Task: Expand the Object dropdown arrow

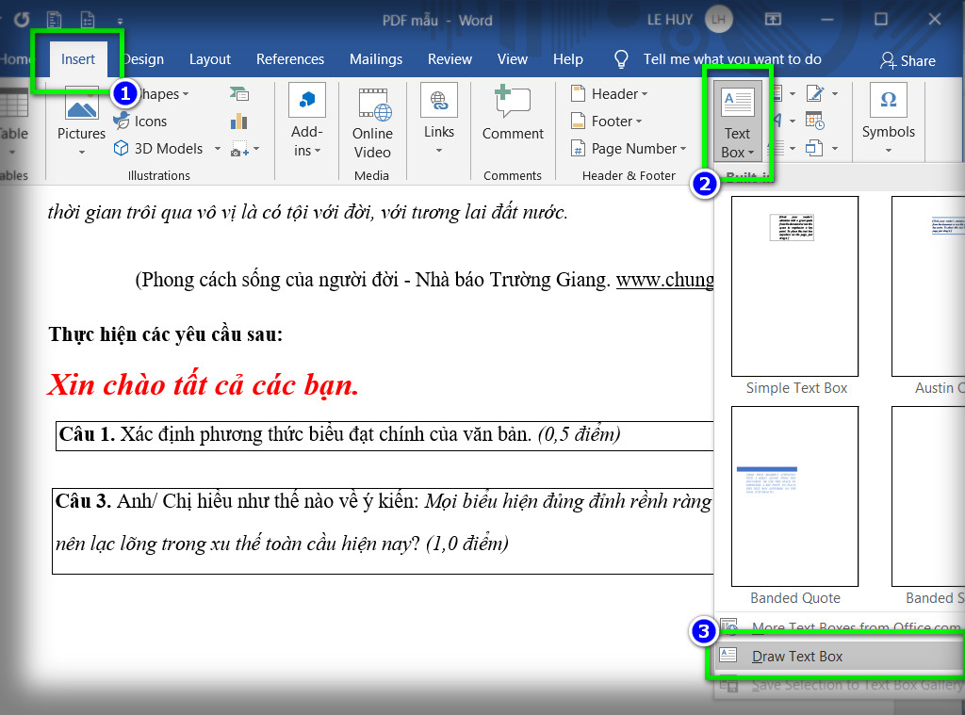Action: pos(835,148)
